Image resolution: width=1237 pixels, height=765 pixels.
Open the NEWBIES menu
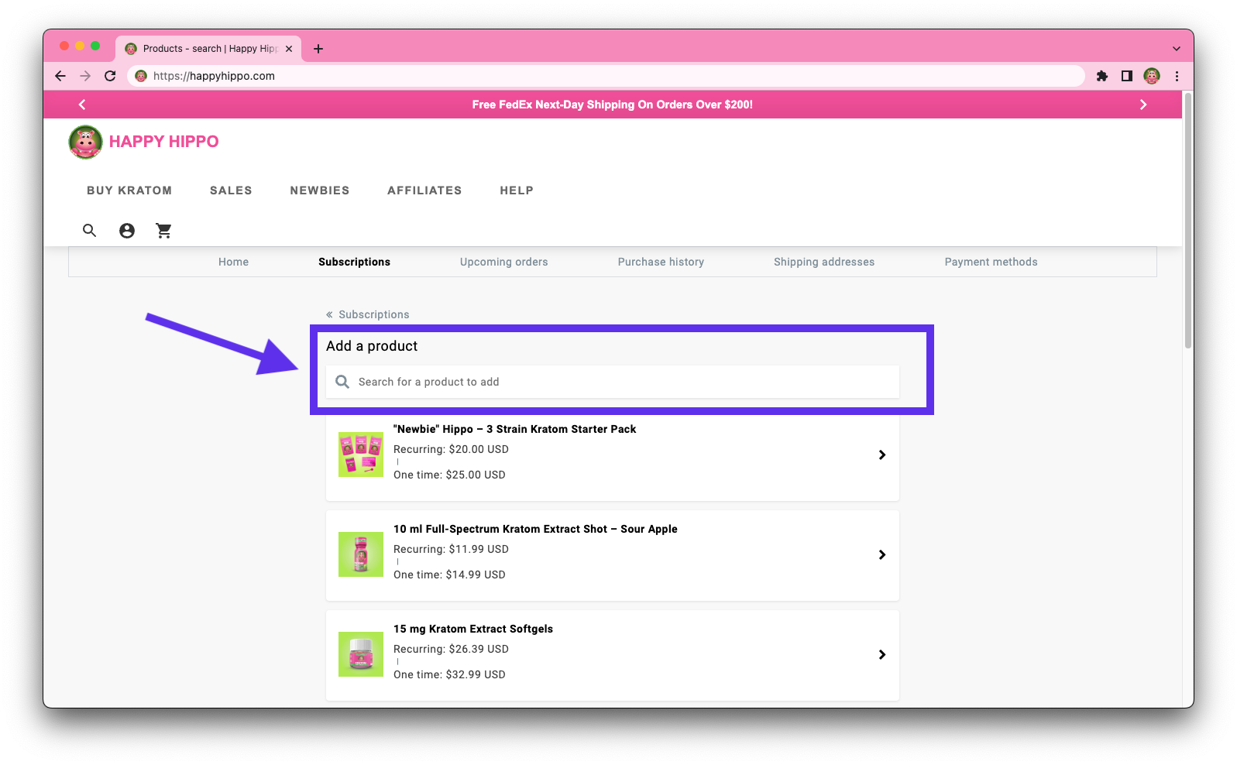click(320, 190)
